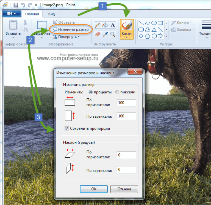This screenshot has height=205, width=211.
Task: Select the Polygon shape
Action: (148, 29)
